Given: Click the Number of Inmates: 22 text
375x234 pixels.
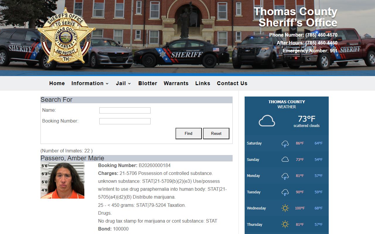Looking at the screenshot, I should tap(67, 151).
